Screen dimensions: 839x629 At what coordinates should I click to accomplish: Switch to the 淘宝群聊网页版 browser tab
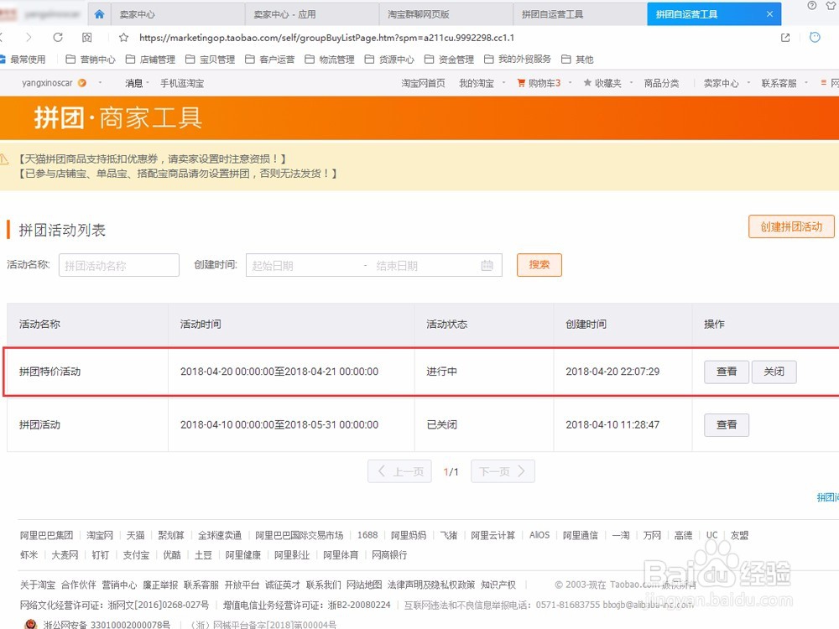click(445, 13)
